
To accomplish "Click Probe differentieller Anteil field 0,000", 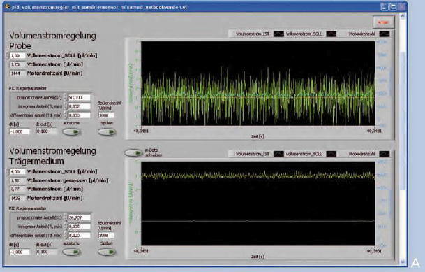I will tap(79, 115).
